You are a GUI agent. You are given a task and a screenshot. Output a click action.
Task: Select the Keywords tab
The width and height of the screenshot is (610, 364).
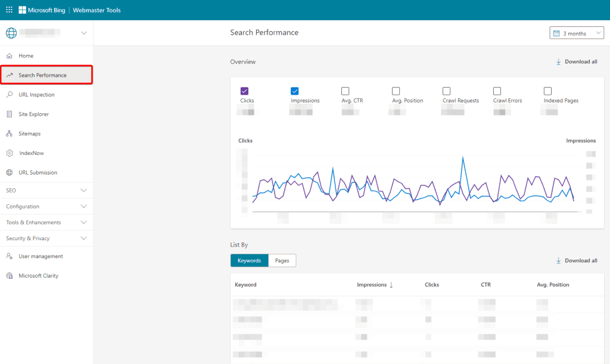pyautogui.click(x=249, y=261)
